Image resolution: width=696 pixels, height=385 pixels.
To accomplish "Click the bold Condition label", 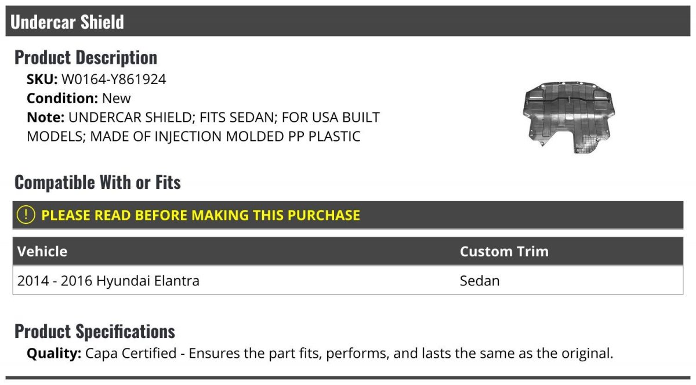I will [63, 98].
